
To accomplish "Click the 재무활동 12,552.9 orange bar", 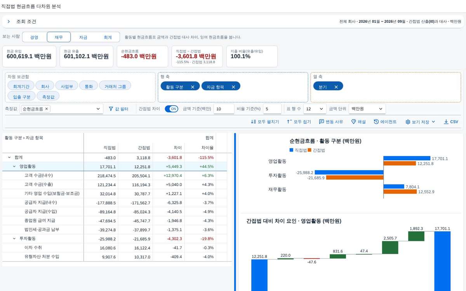I will (400, 192).
